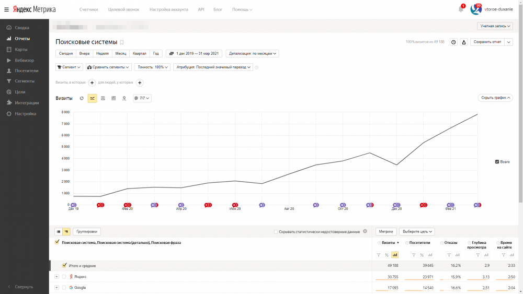523x294 pixels.
Task: Switch chart to pie chart view
Action: coord(82,98)
